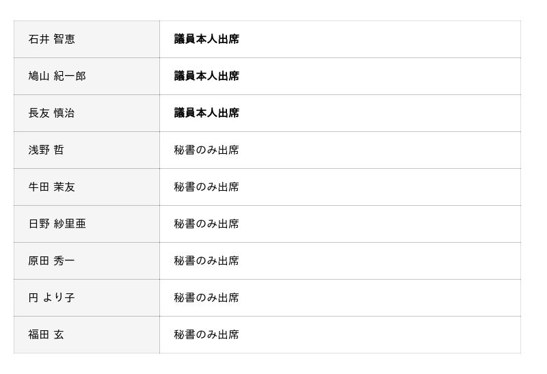This screenshot has width=547, height=374.
Task: Click the name 円 より子
Action: [x=52, y=298]
